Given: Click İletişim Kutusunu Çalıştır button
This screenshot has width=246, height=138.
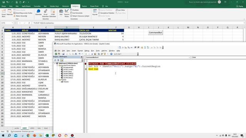Looking at the screenshot, I should [x=80, y=16].
